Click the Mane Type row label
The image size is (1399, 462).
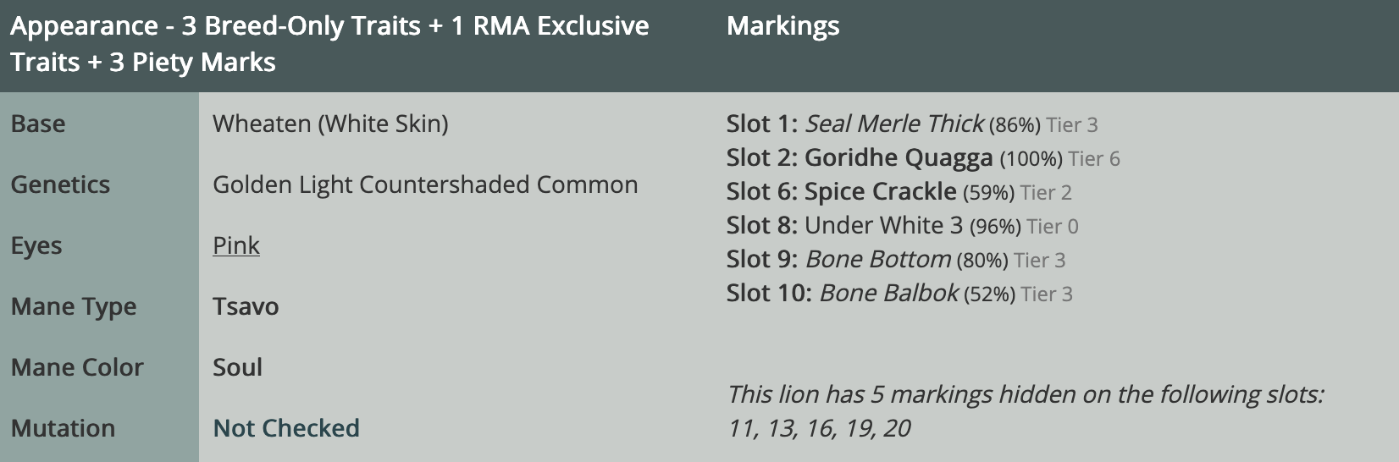click(74, 306)
